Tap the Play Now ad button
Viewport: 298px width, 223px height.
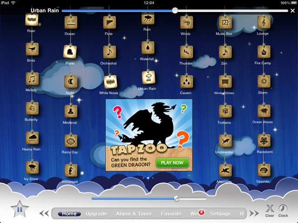[x=172, y=163]
